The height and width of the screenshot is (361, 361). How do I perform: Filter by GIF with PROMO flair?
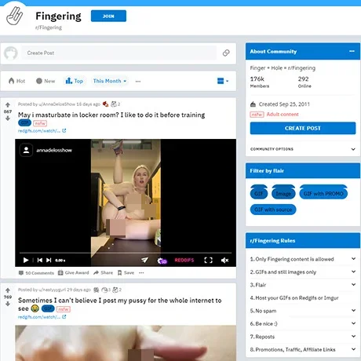[323, 193]
